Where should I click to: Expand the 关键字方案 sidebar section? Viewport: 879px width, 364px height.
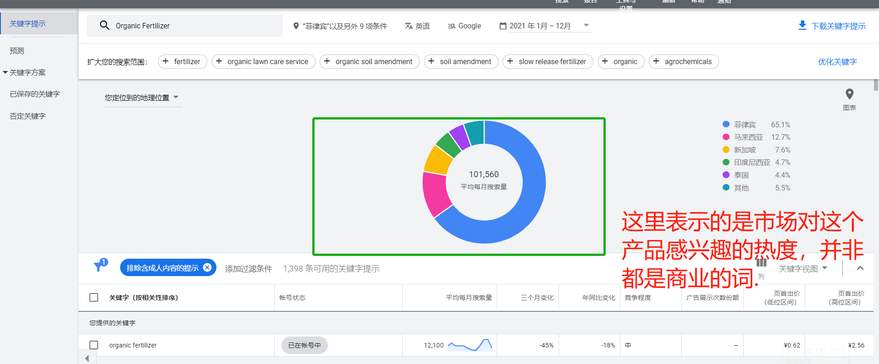coord(24,72)
